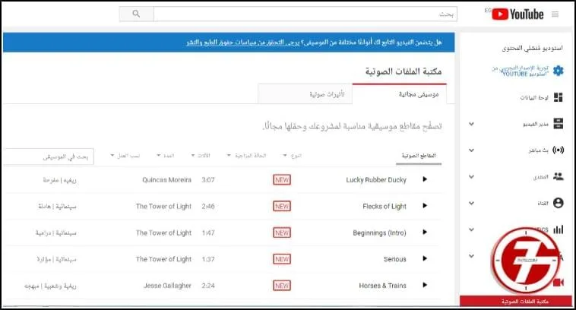Screen dimensions: 576x310
Task: Click the live streaming icon (بث مباشر)
Action: [558, 150]
